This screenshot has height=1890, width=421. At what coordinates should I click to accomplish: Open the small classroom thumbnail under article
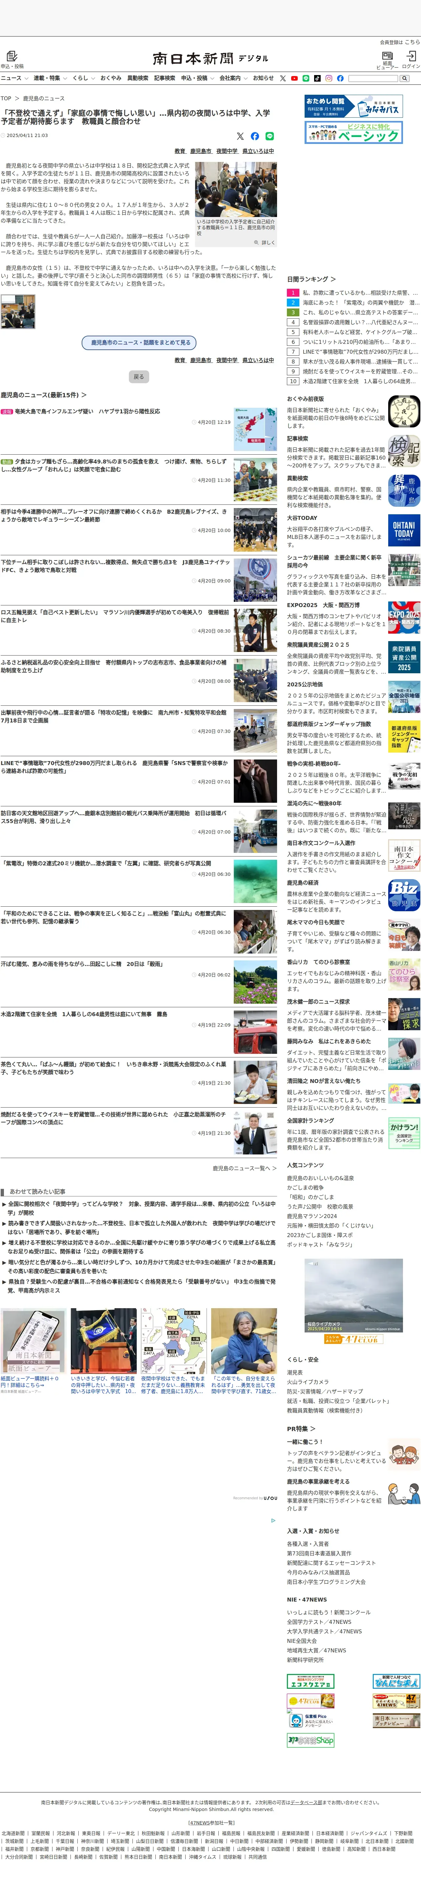point(18,311)
